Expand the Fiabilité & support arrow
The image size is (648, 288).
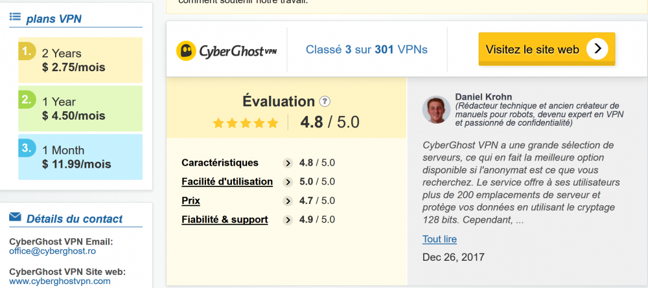coord(288,220)
